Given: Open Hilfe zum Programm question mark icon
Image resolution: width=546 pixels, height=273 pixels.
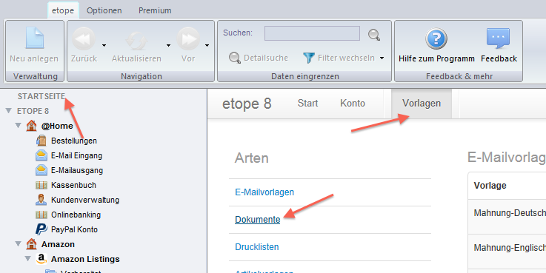Looking at the screenshot, I should click(436, 39).
